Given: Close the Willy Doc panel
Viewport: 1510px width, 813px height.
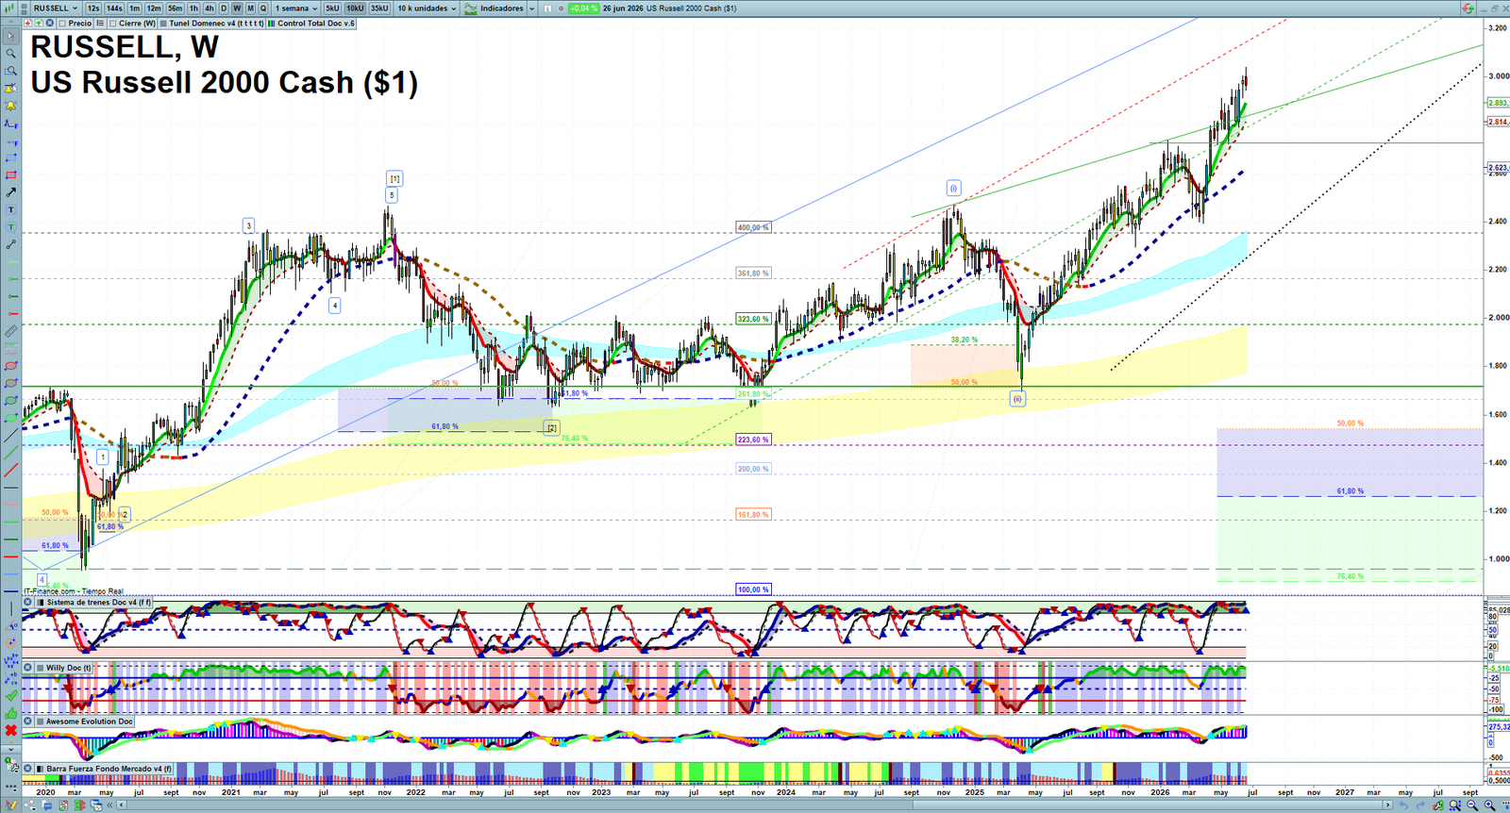Looking at the screenshot, I should 28,668.
